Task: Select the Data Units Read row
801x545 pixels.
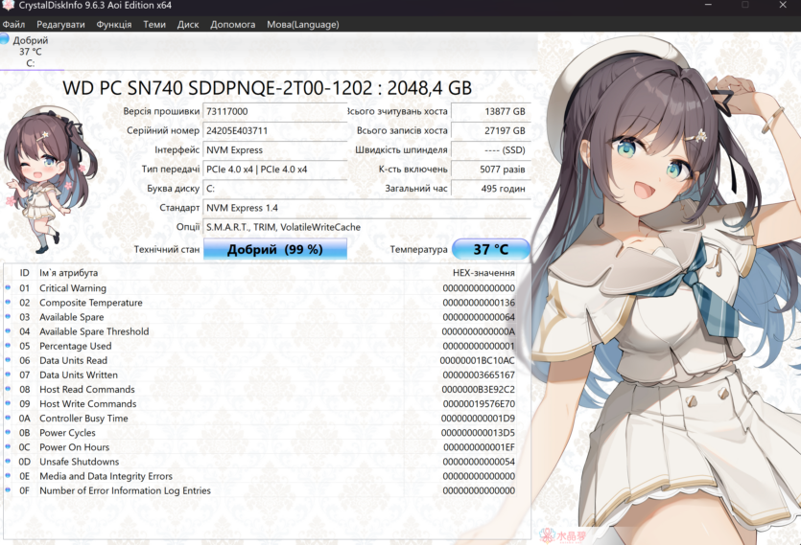Action: point(261,360)
